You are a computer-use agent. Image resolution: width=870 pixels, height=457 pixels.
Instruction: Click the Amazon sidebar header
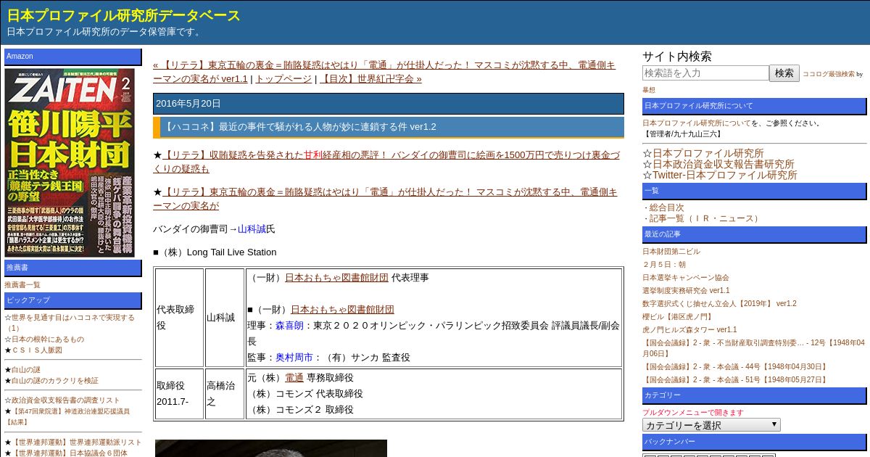[x=73, y=57]
